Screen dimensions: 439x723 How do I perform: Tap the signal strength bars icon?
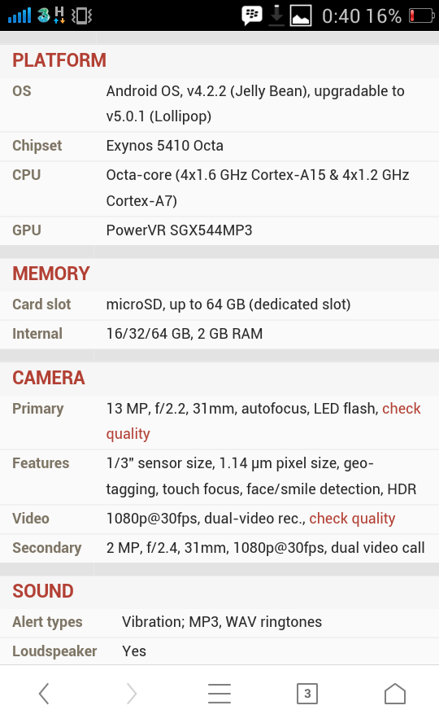pos(20,15)
